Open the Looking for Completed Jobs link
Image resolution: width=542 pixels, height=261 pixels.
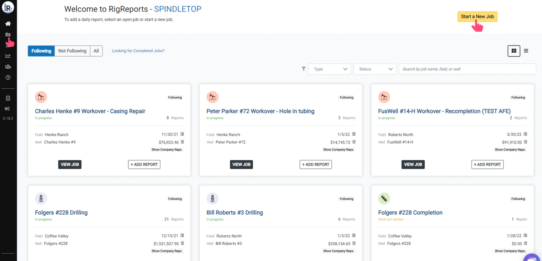138,51
